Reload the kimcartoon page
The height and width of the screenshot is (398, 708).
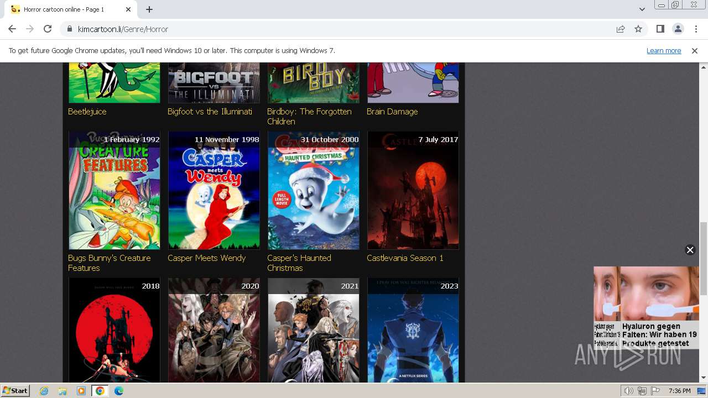48,29
